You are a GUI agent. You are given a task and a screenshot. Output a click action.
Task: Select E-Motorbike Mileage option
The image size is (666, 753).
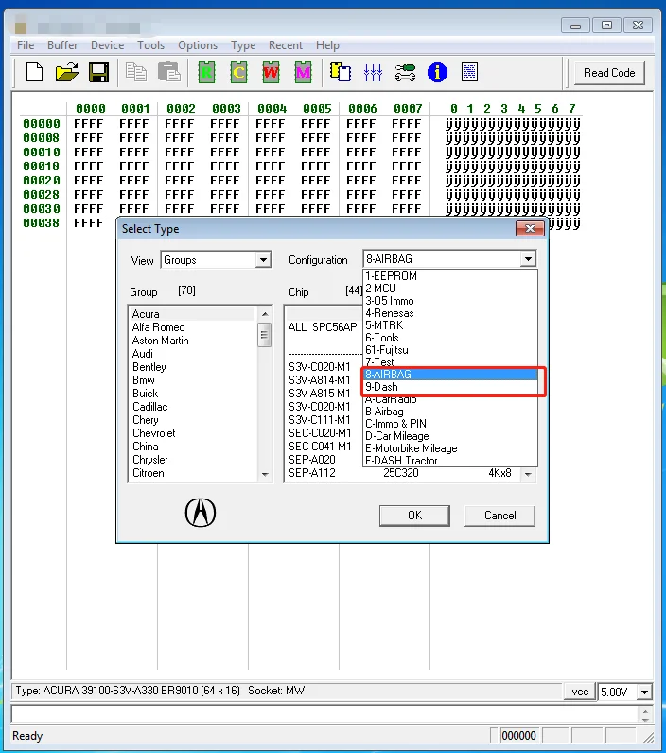450,448
